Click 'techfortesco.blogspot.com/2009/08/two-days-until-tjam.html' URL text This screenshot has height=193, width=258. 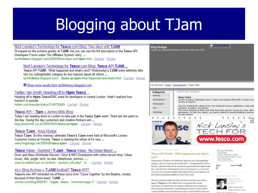pyautogui.click(x=53, y=59)
